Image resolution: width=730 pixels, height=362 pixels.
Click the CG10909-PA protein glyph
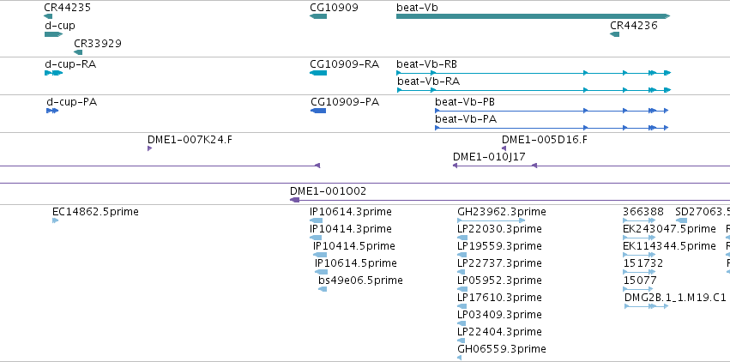[x=318, y=111]
